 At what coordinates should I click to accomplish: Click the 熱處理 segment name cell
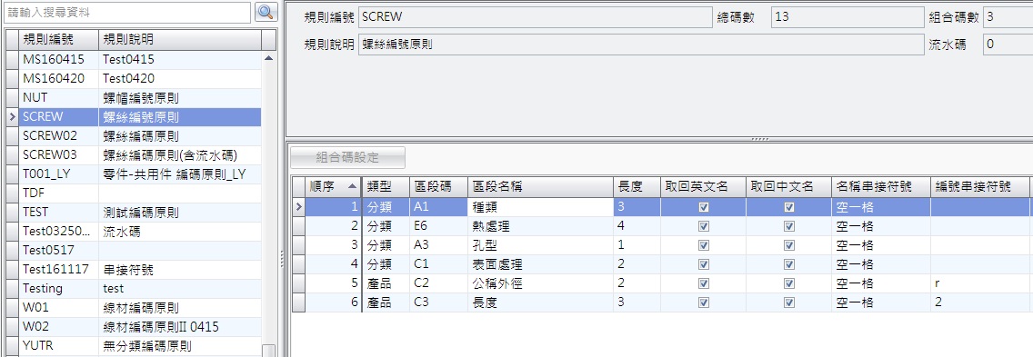pyautogui.click(x=540, y=226)
